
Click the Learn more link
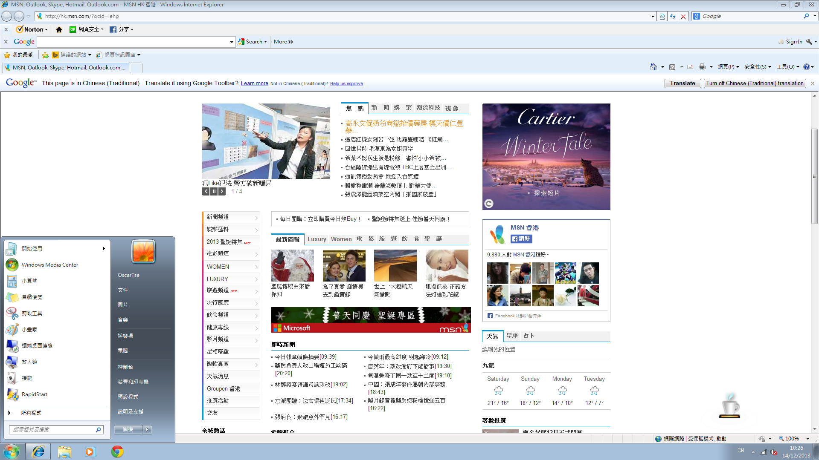click(x=255, y=83)
